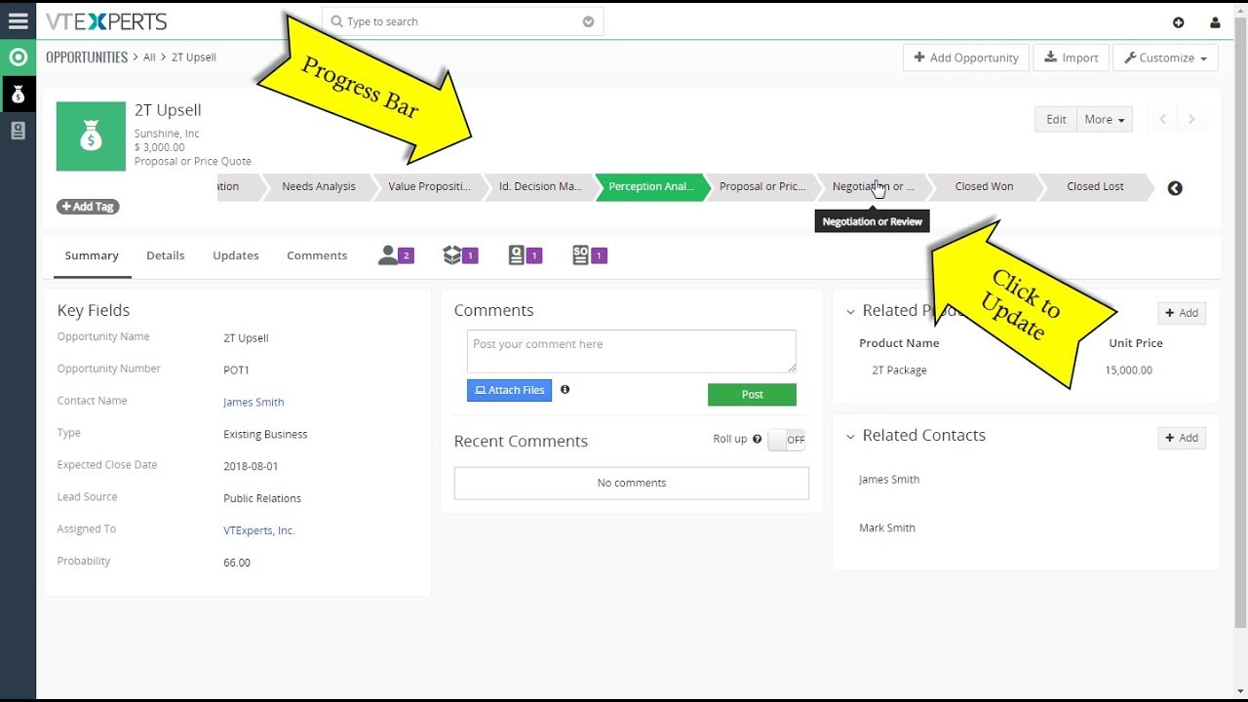The image size is (1248, 702).
Task: Set stage to Proposal or Price Quote
Action: point(762,187)
